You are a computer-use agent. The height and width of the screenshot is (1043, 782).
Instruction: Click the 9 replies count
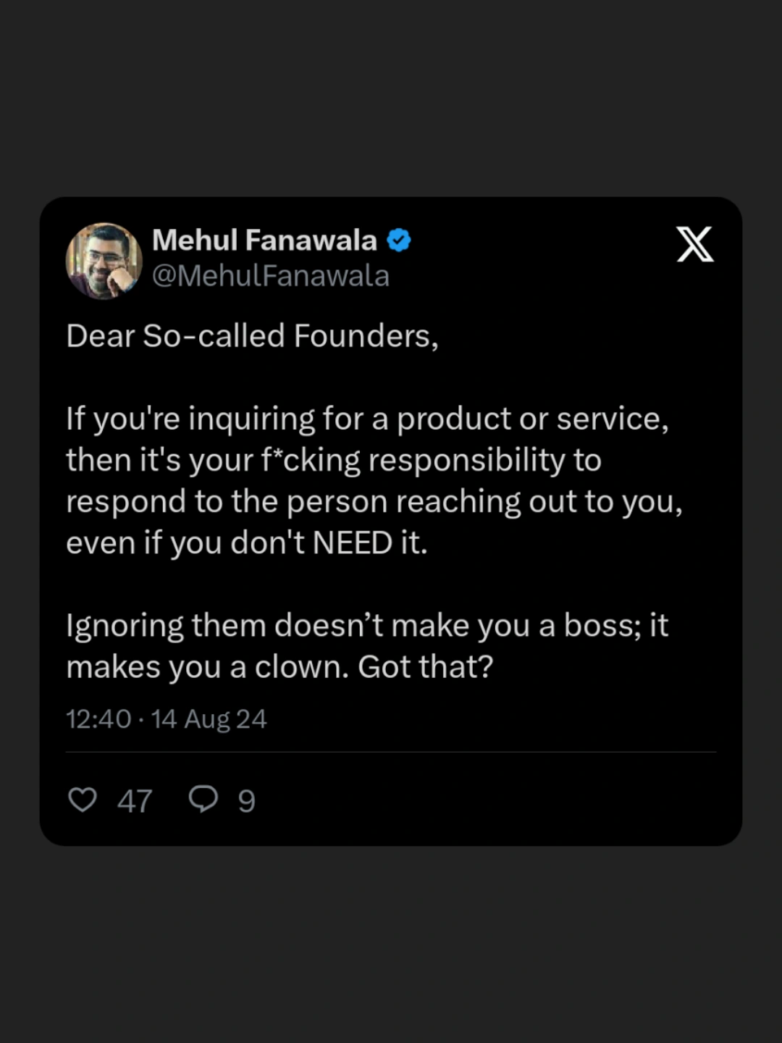247,801
